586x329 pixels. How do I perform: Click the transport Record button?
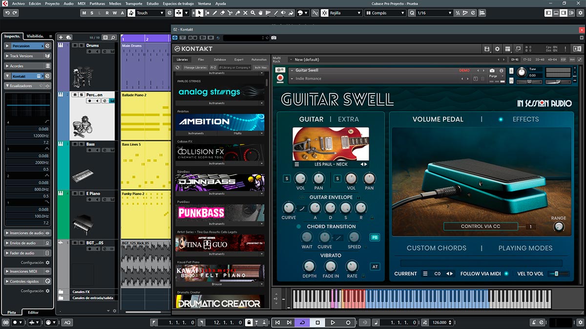348,323
